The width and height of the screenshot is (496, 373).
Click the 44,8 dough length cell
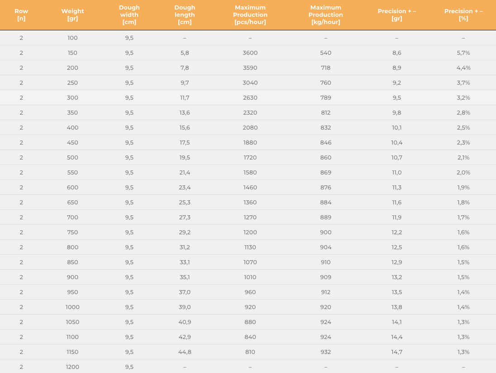click(185, 352)
